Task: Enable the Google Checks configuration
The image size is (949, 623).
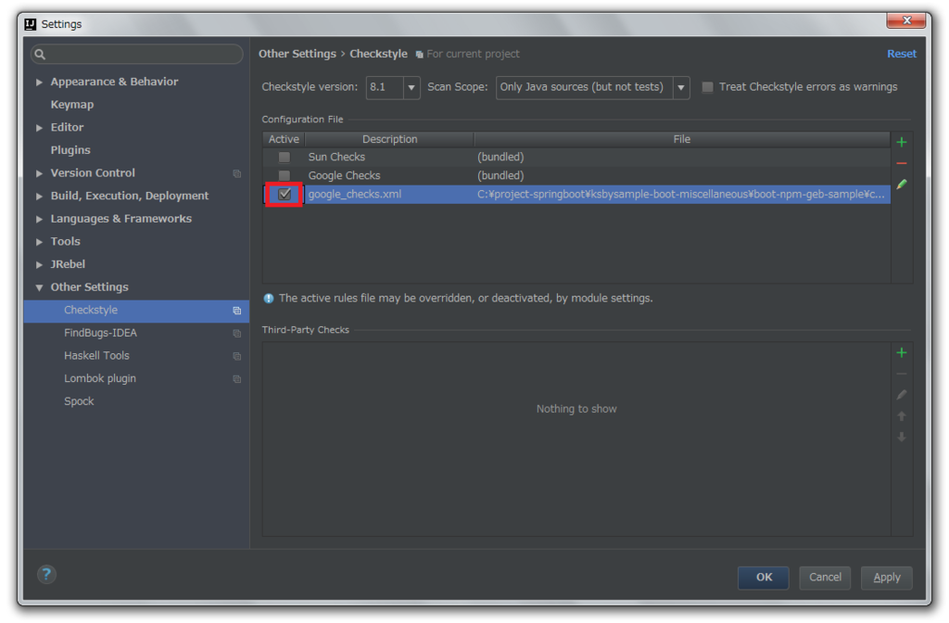Action: pos(284,176)
